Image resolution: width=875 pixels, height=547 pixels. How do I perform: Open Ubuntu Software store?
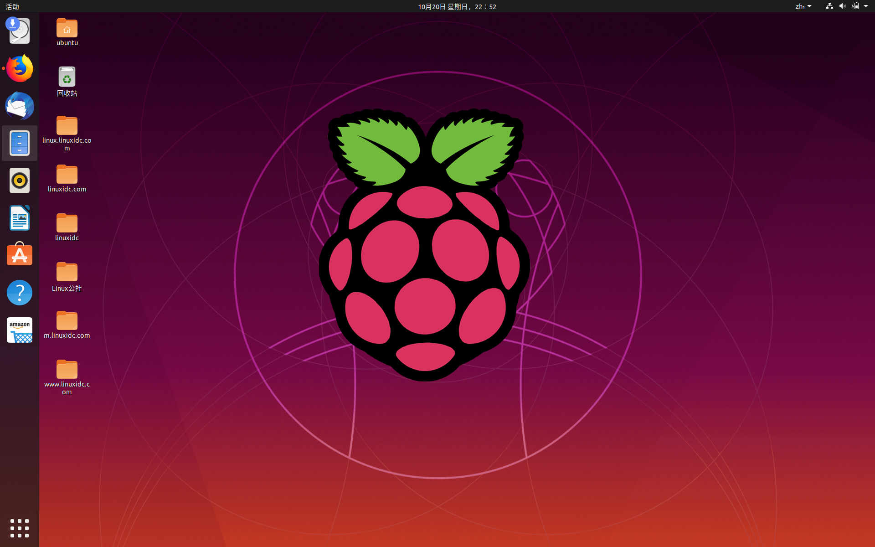20,254
